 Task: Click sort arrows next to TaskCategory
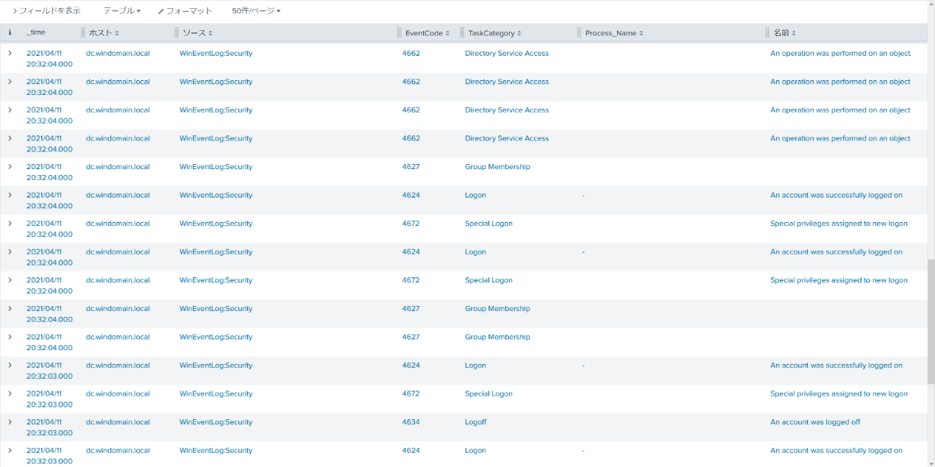pyautogui.click(x=519, y=34)
